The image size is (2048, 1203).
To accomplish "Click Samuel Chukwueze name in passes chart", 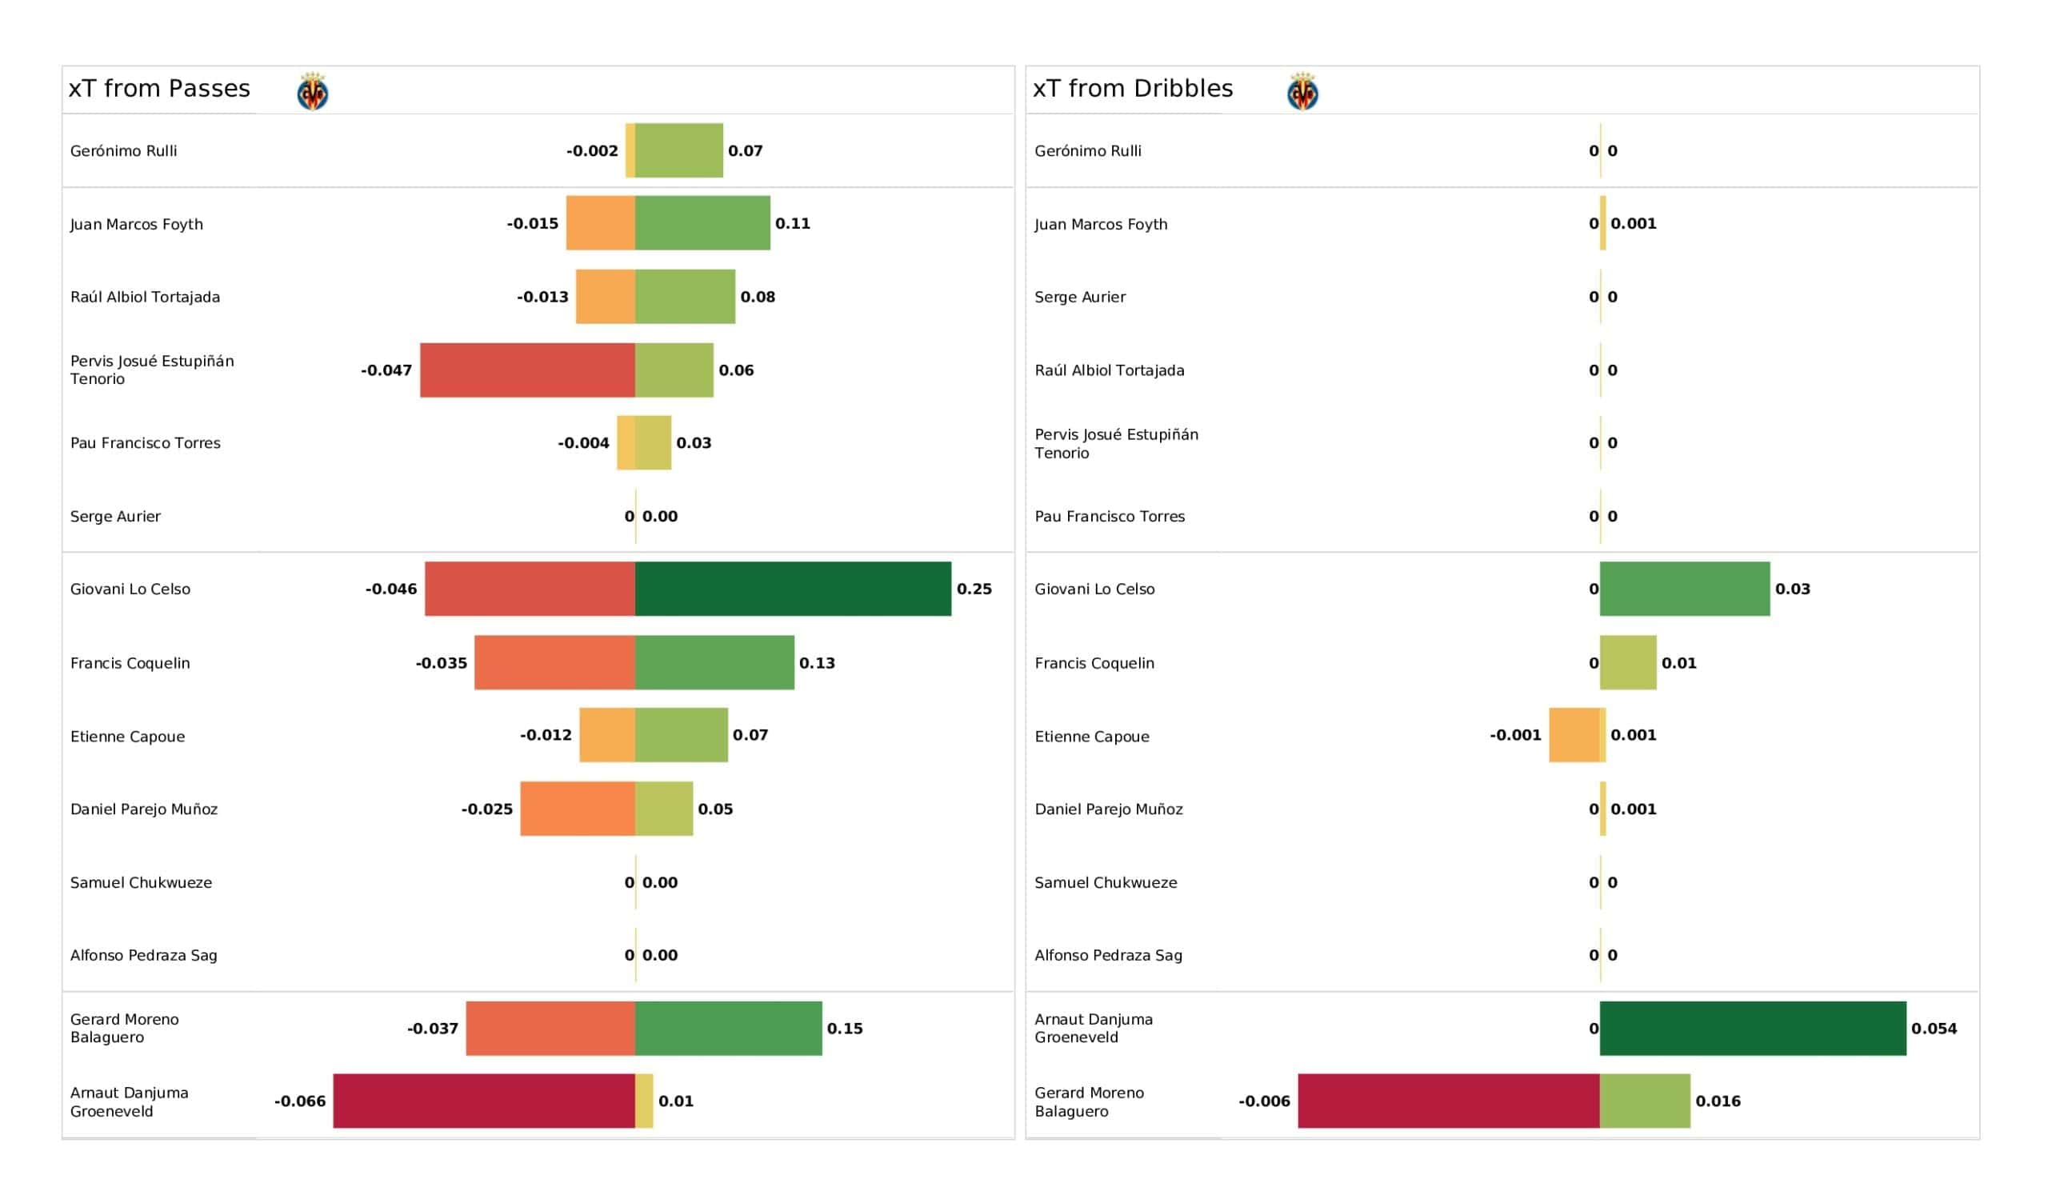I will [x=142, y=882].
